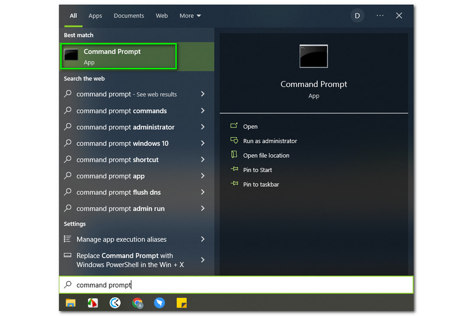Image resolution: width=473 pixels, height=316 pixels.
Task: Click the search text input box
Action: [x=237, y=285]
